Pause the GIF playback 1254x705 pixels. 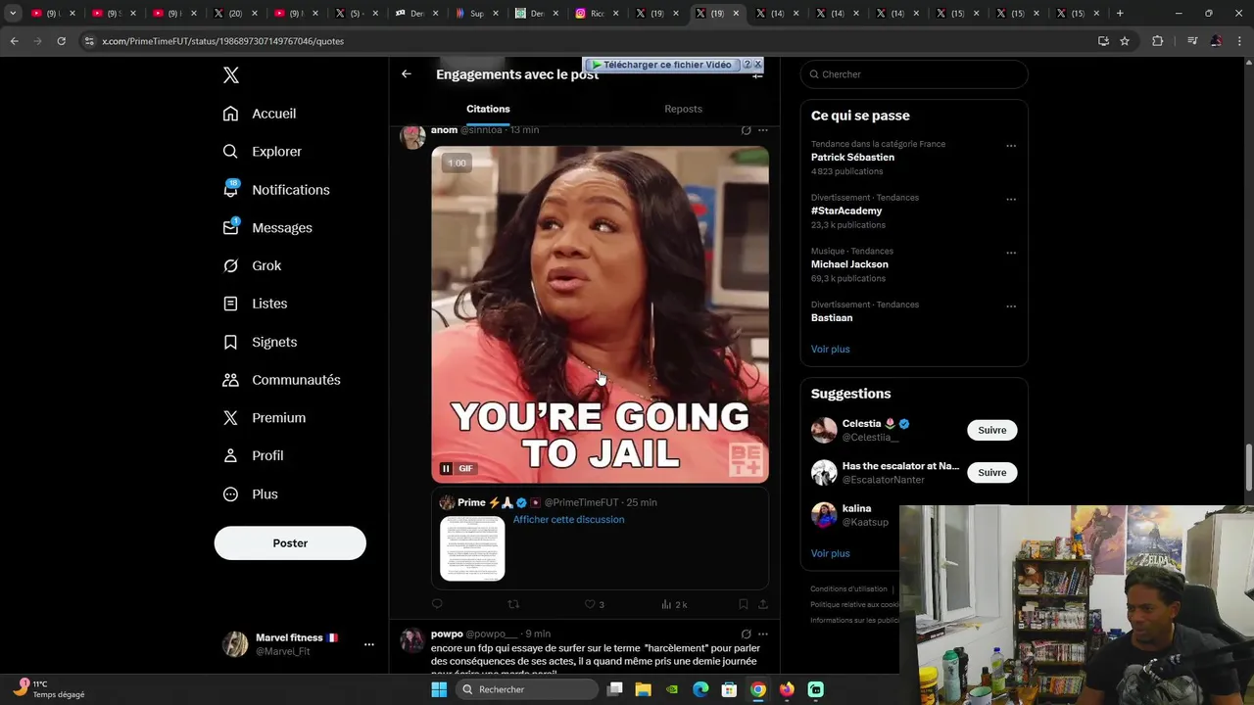446,469
